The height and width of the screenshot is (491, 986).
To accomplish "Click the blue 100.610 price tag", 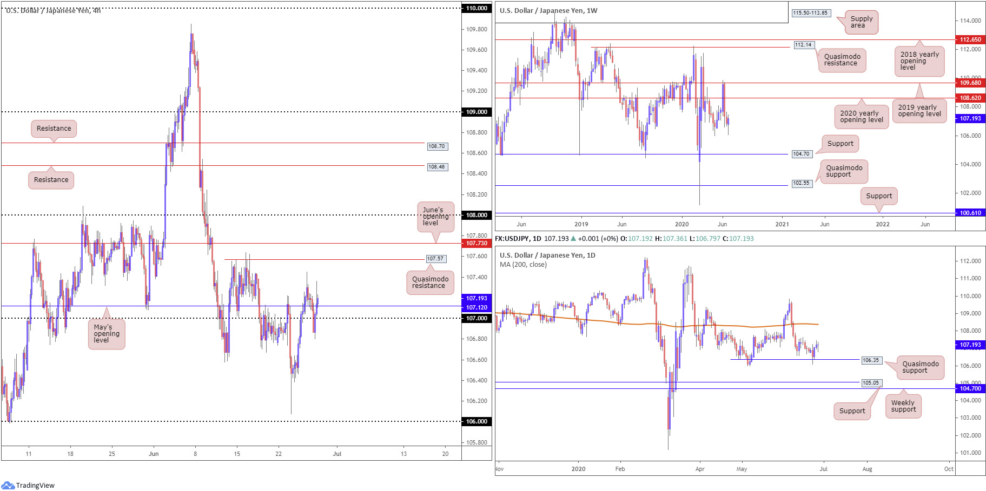I will click(x=970, y=213).
